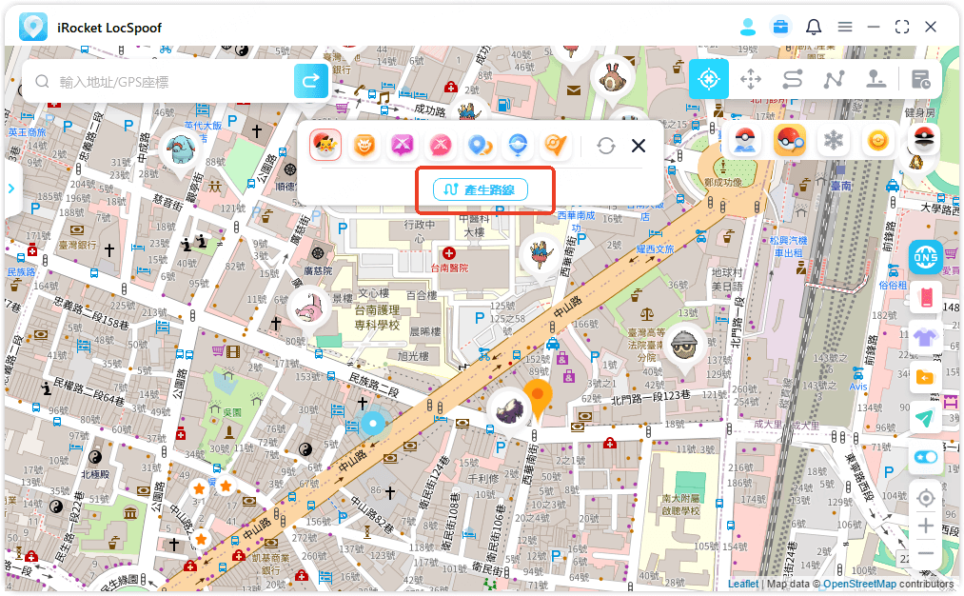Screen dimensions: 964x596
Task: Open the blue briefcase toolbox icon
Action: (780, 27)
